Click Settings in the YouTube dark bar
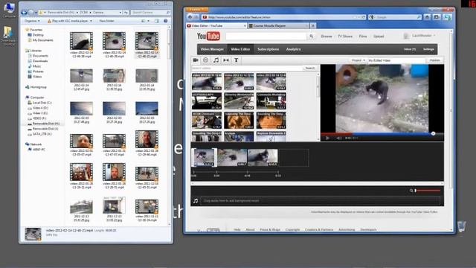The image size is (476, 268). tap(428, 49)
